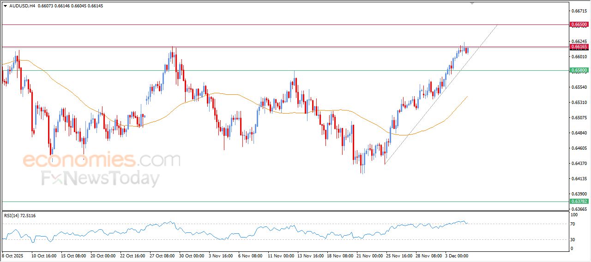Screen dimensions: 591x262
Task: Click the green 0.65800 price label
Action: pyautogui.click(x=579, y=70)
